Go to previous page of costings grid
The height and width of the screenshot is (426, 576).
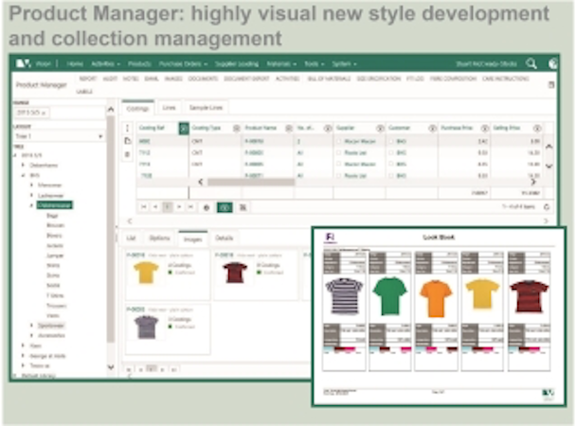click(x=155, y=207)
